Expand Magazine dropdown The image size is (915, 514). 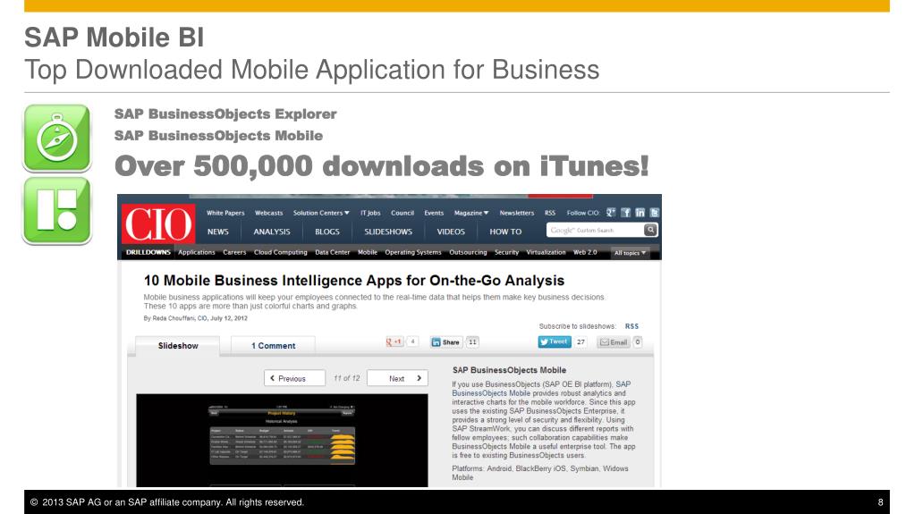(471, 213)
